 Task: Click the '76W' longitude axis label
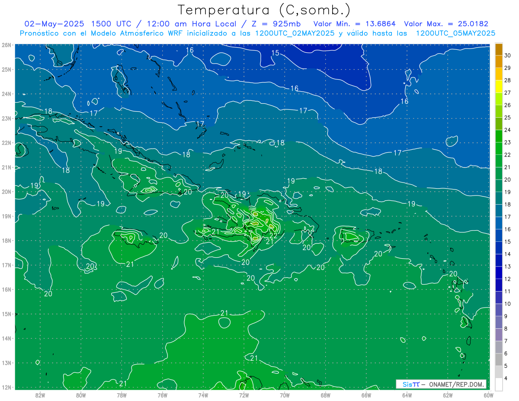point(163,395)
